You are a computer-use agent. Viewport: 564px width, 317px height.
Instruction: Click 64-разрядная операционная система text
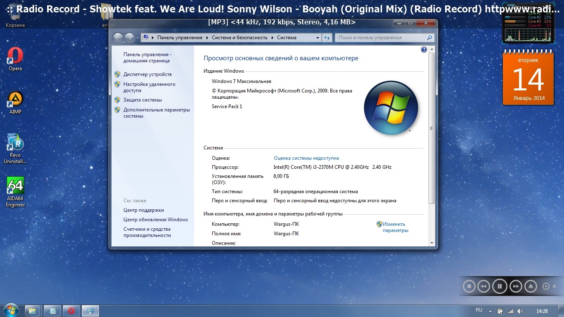pyautogui.click(x=315, y=192)
